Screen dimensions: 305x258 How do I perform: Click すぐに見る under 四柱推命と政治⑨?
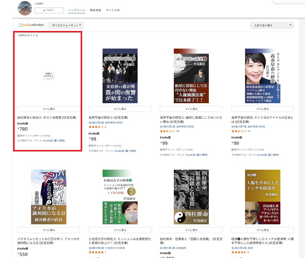[x=49, y=109]
